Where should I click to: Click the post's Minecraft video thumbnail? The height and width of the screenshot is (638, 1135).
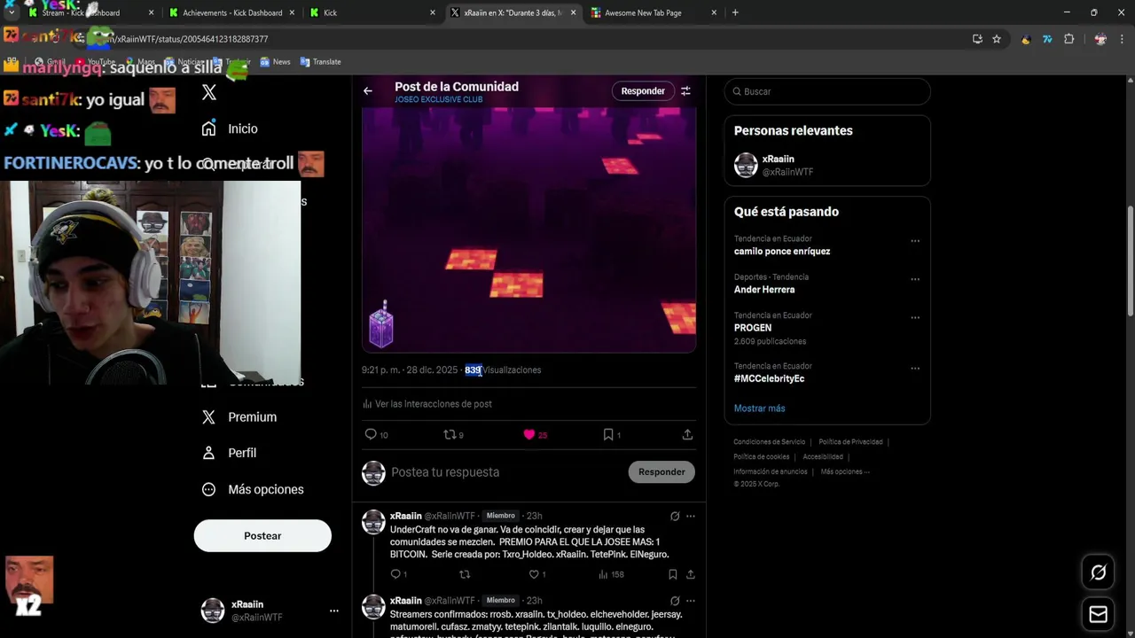tap(528, 229)
